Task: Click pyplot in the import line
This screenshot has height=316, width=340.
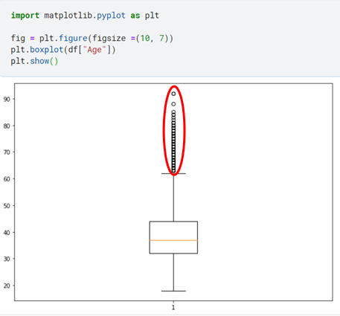Action: tap(111, 16)
